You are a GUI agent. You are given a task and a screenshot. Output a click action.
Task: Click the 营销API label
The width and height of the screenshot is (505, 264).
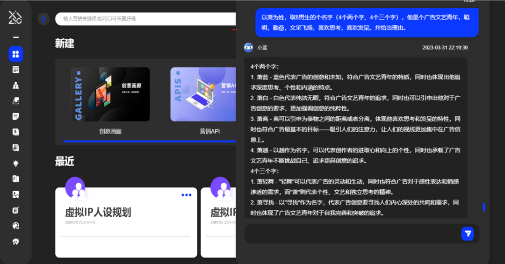pyautogui.click(x=209, y=131)
